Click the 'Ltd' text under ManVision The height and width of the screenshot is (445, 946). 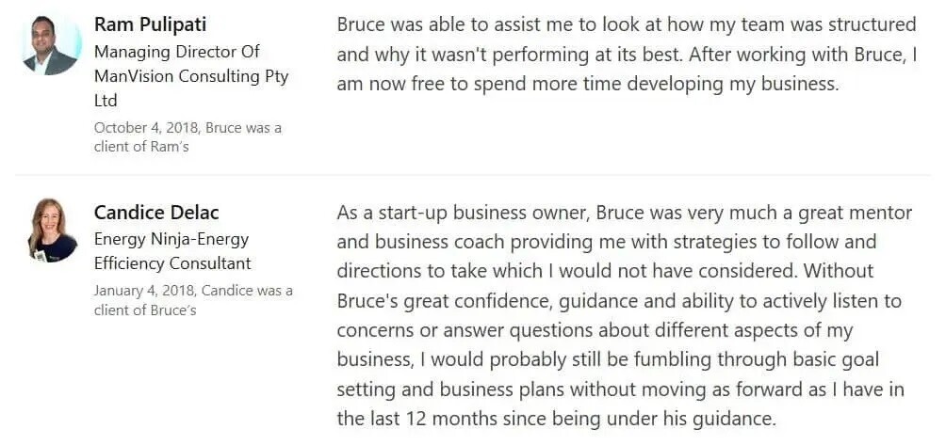(x=106, y=101)
